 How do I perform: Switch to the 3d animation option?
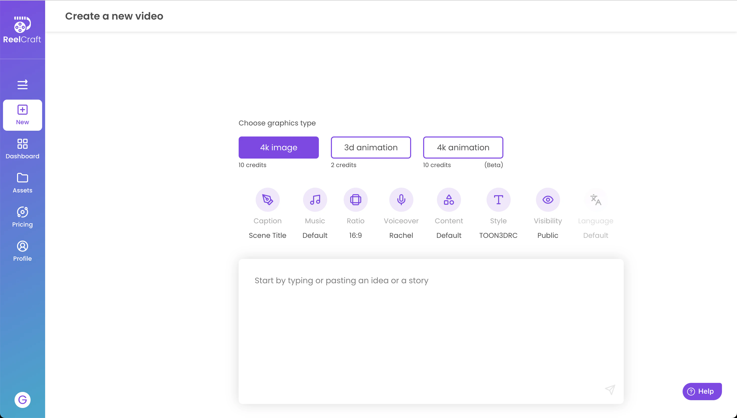click(371, 147)
